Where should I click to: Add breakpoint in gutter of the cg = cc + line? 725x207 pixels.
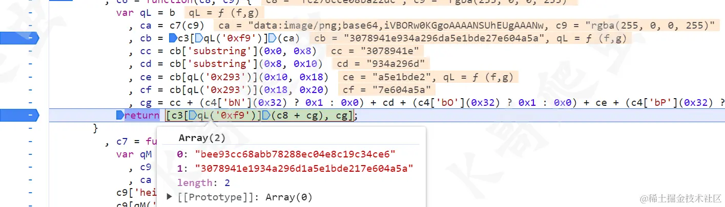pos(31,102)
